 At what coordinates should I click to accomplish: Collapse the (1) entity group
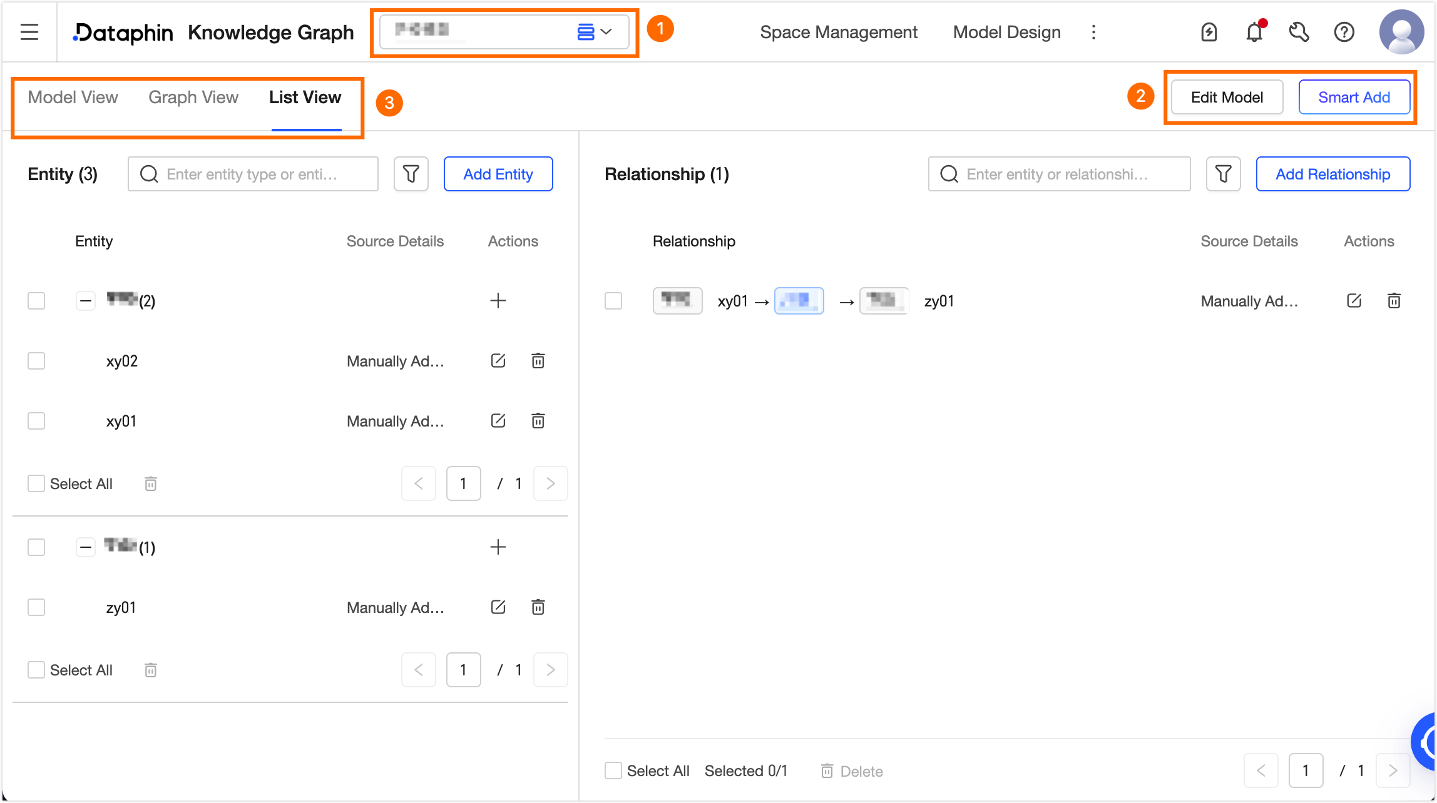coord(86,547)
